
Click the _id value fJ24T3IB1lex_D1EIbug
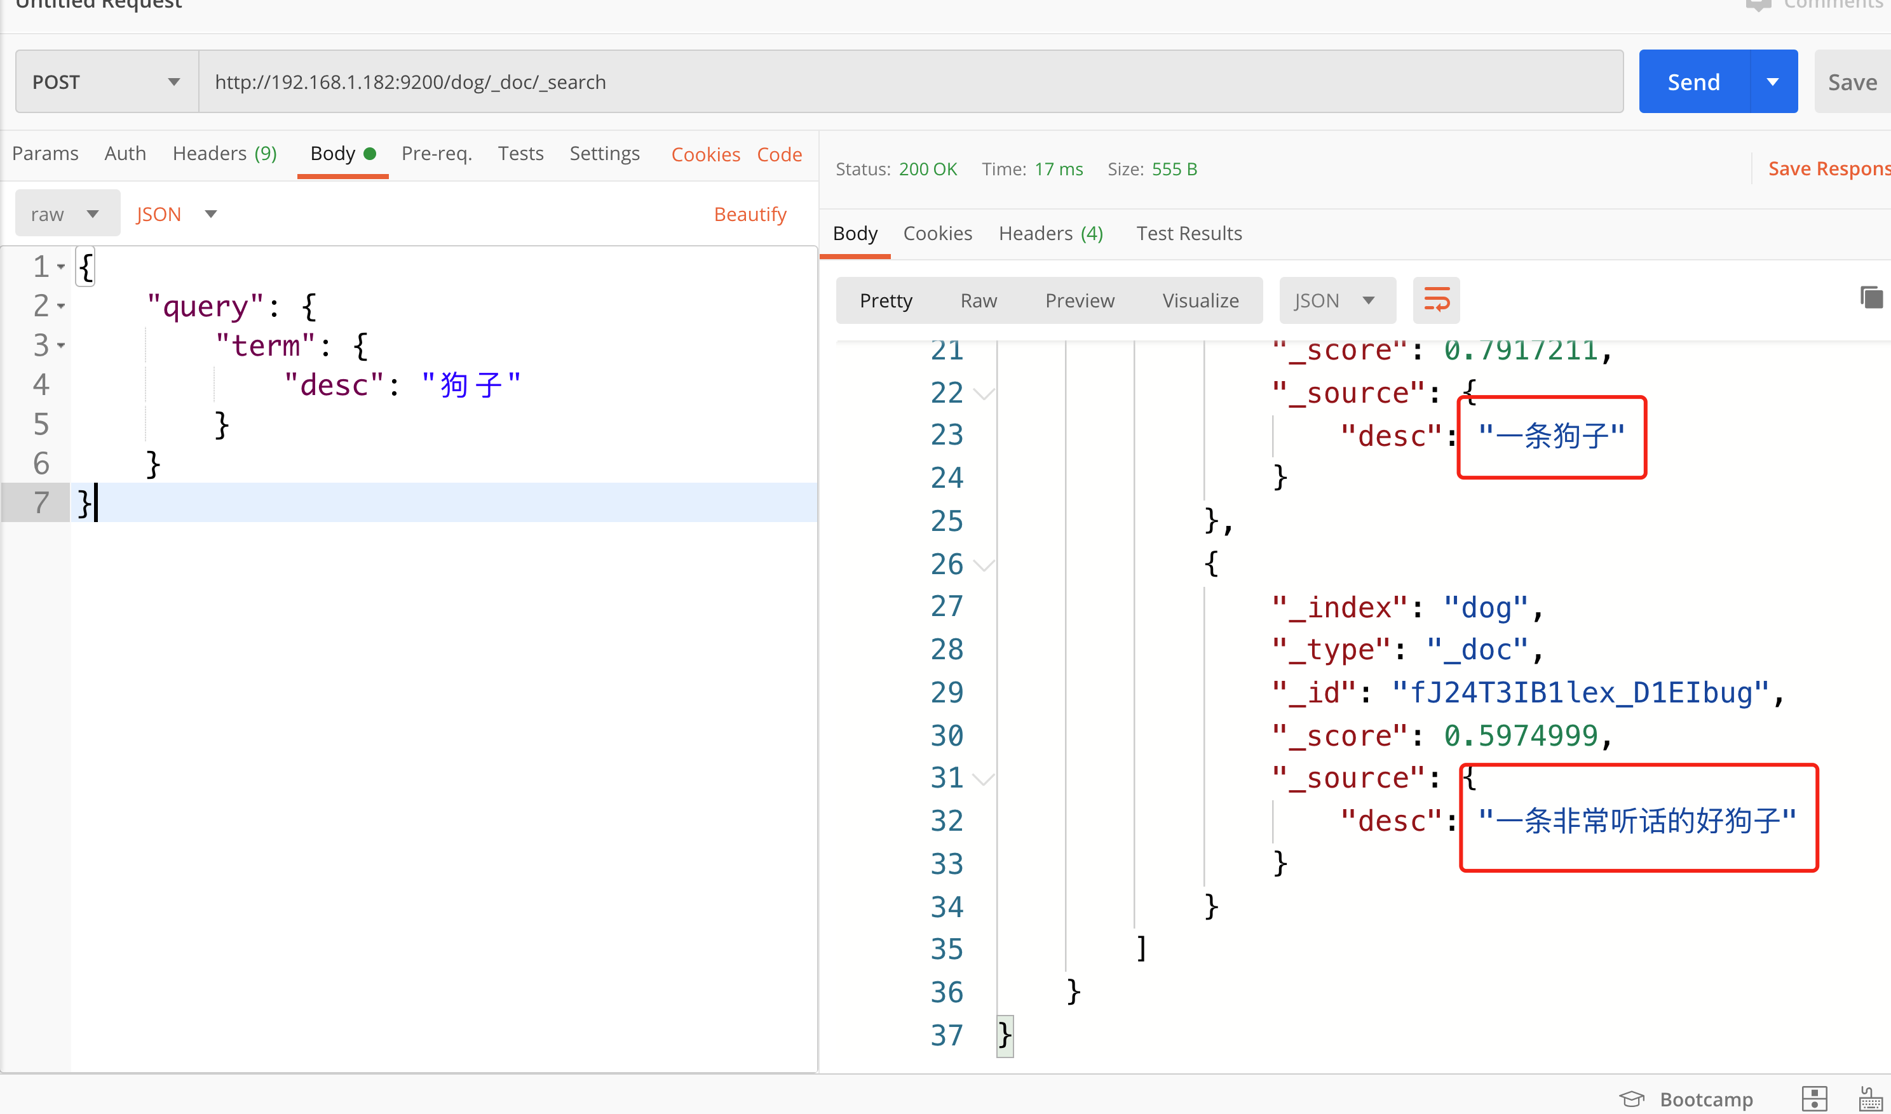coord(1580,693)
